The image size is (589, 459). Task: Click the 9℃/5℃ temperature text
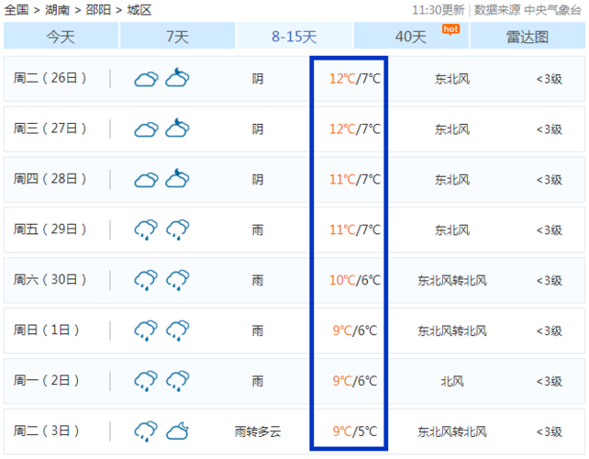pos(355,431)
